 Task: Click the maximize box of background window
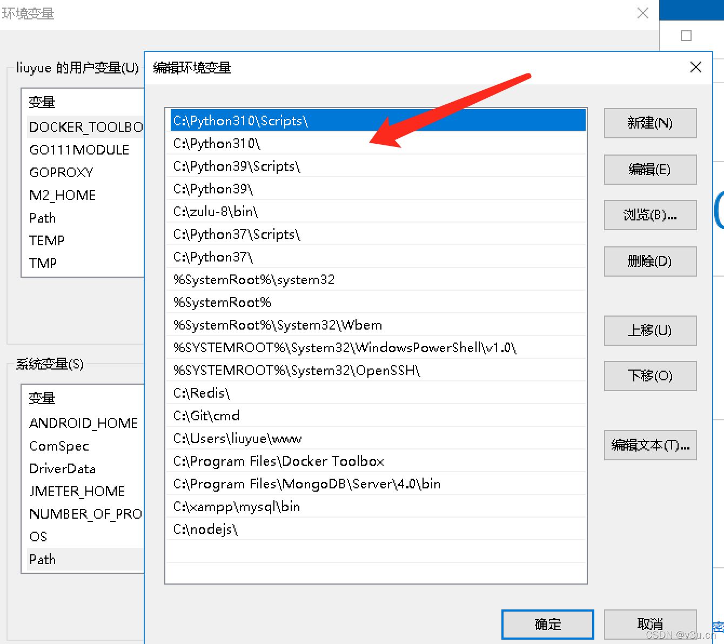pyautogui.click(x=686, y=36)
